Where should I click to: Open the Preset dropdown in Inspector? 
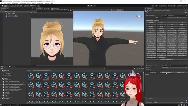174,68
